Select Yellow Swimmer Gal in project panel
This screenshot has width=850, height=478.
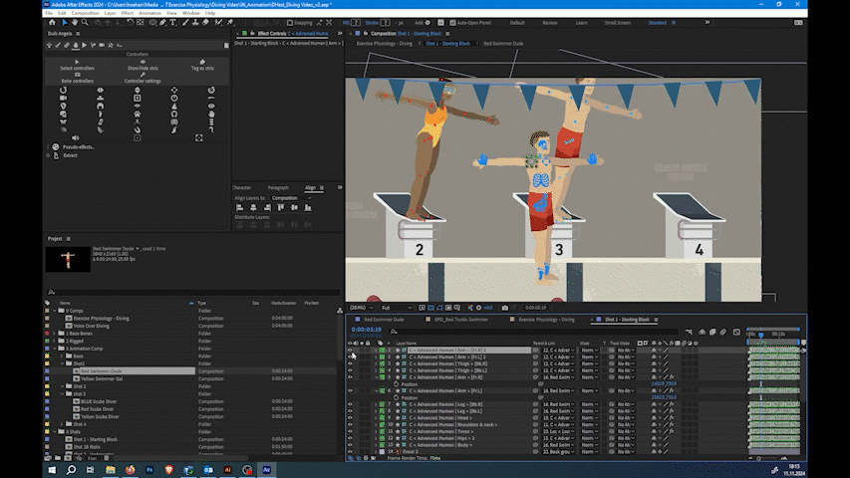(102, 378)
